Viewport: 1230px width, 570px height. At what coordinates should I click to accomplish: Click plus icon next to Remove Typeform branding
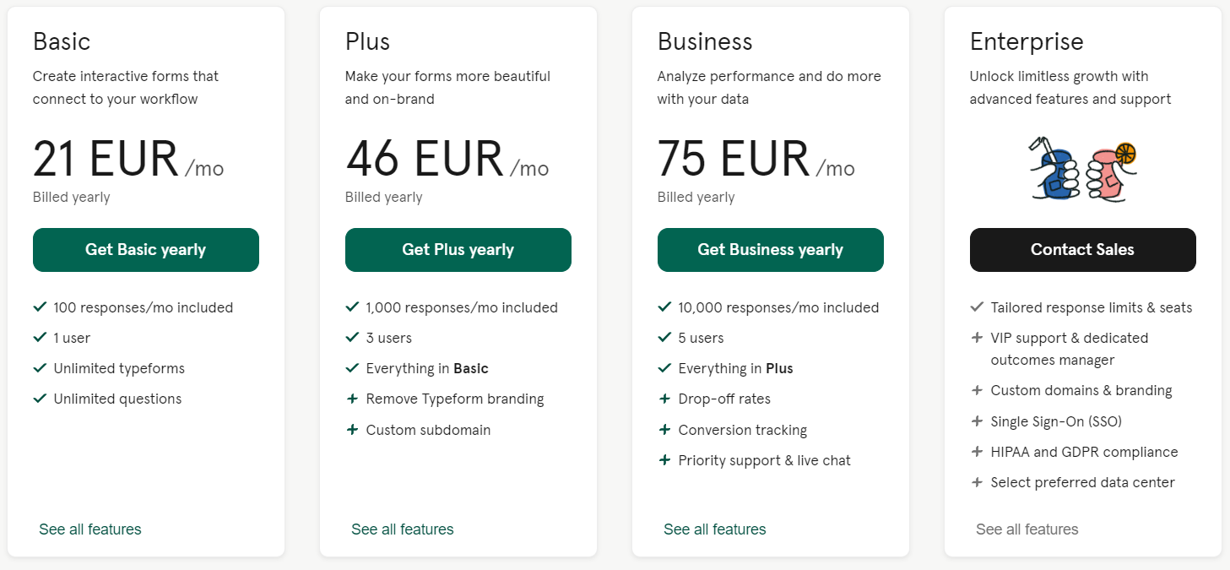353,399
